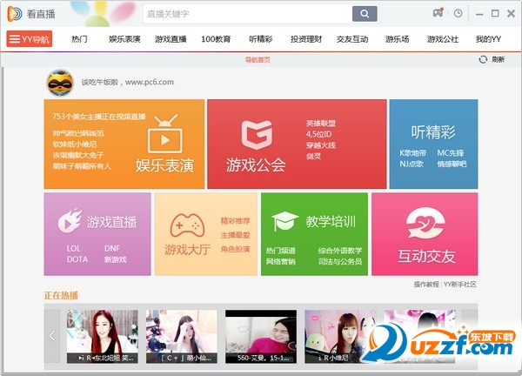Click 情感聊吧 in 听精彩 tile
This screenshot has height=376, width=522.
[x=452, y=164]
